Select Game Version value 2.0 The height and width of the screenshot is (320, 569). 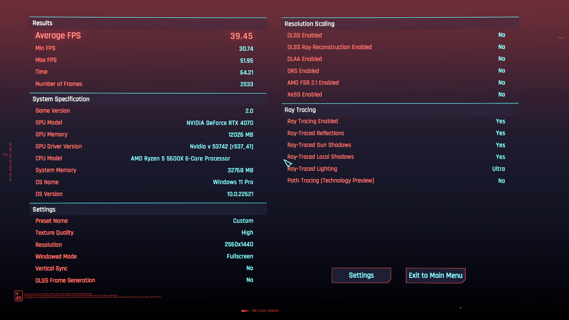(249, 111)
